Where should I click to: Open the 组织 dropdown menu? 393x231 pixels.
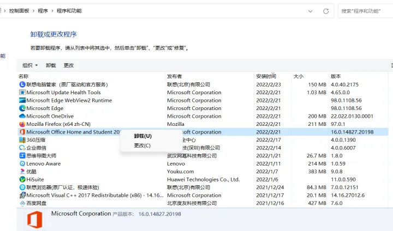coord(30,65)
